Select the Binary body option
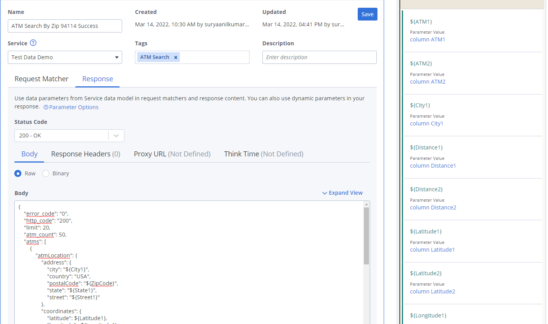This screenshot has width=548, height=324. pos(46,173)
